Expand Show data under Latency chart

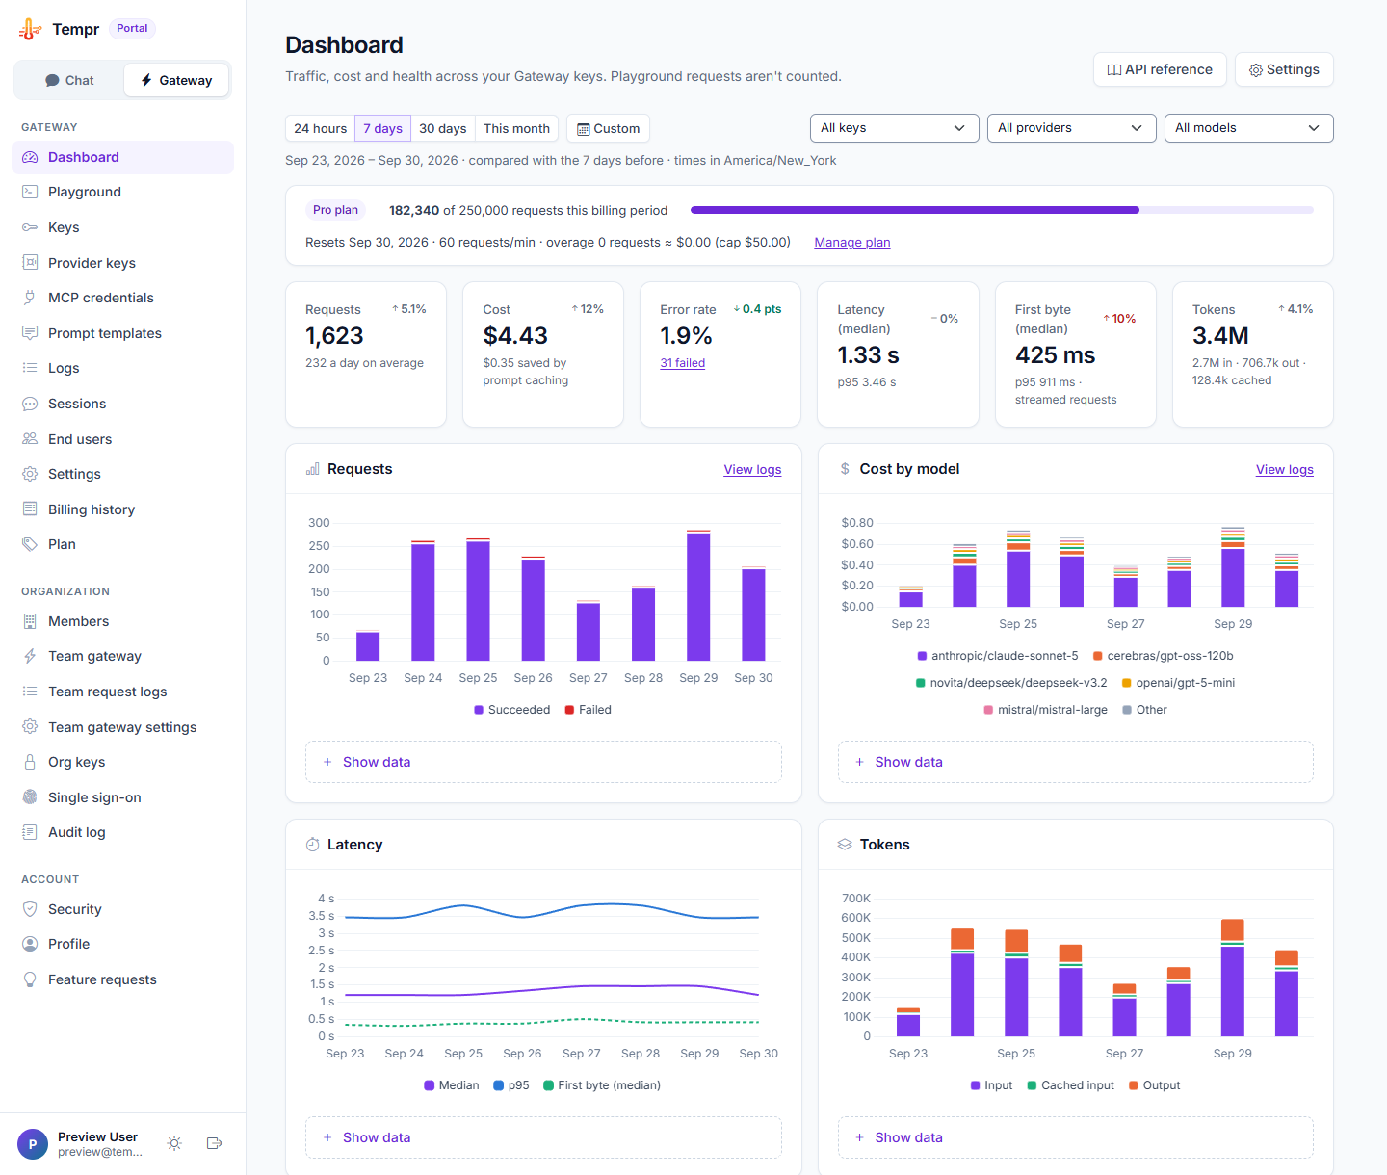543,1137
